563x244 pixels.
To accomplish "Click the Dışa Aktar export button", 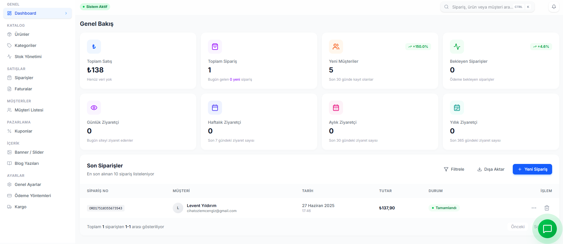I will click(491, 169).
